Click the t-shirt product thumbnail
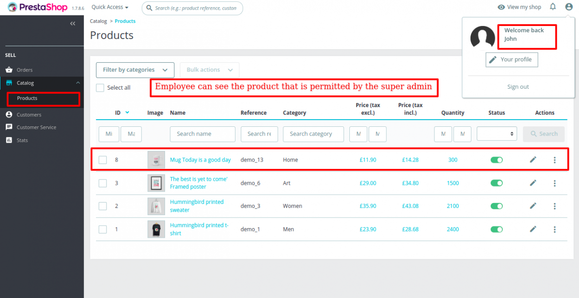 pos(156,229)
